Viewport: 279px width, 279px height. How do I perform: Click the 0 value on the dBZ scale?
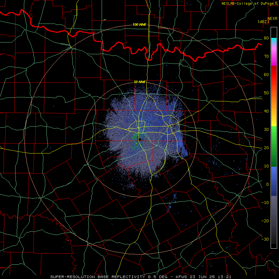[x=268, y=184]
